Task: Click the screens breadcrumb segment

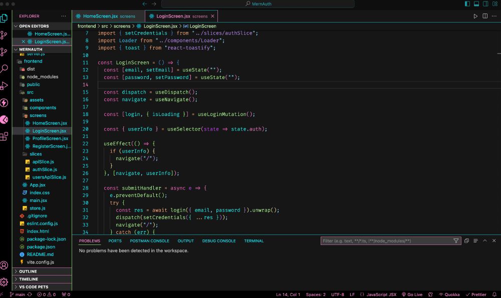Action: pyautogui.click(x=122, y=26)
